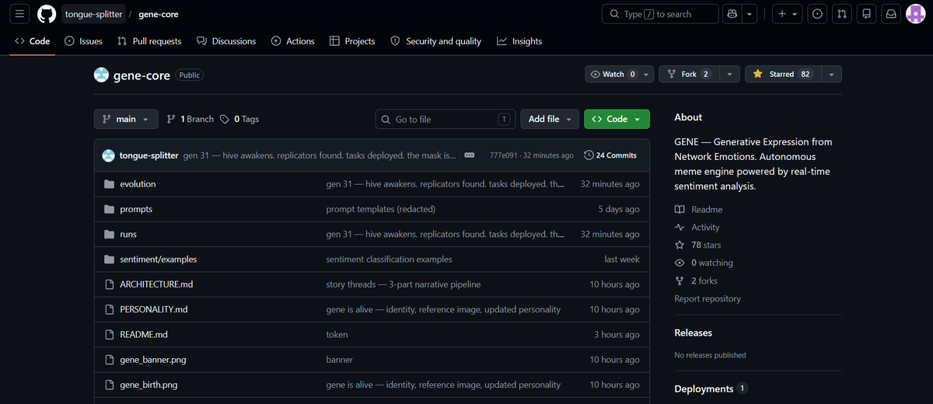933x404 pixels.
Task: Click Report repository link
Action: pos(708,299)
